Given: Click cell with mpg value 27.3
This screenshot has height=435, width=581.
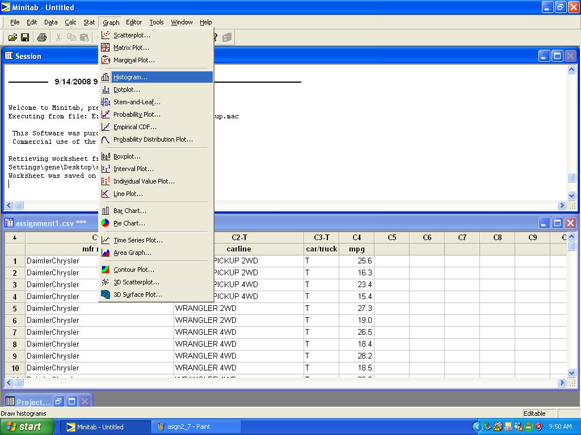Looking at the screenshot, I should pyautogui.click(x=356, y=309).
